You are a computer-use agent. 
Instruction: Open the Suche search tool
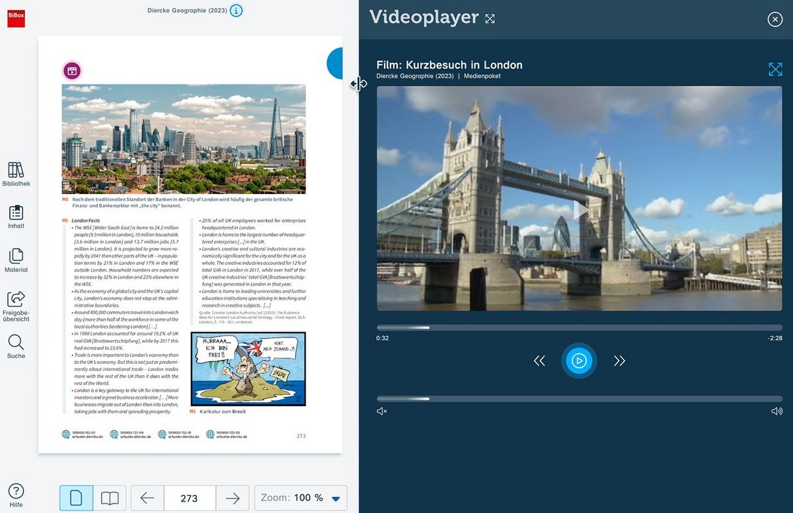point(16,347)
